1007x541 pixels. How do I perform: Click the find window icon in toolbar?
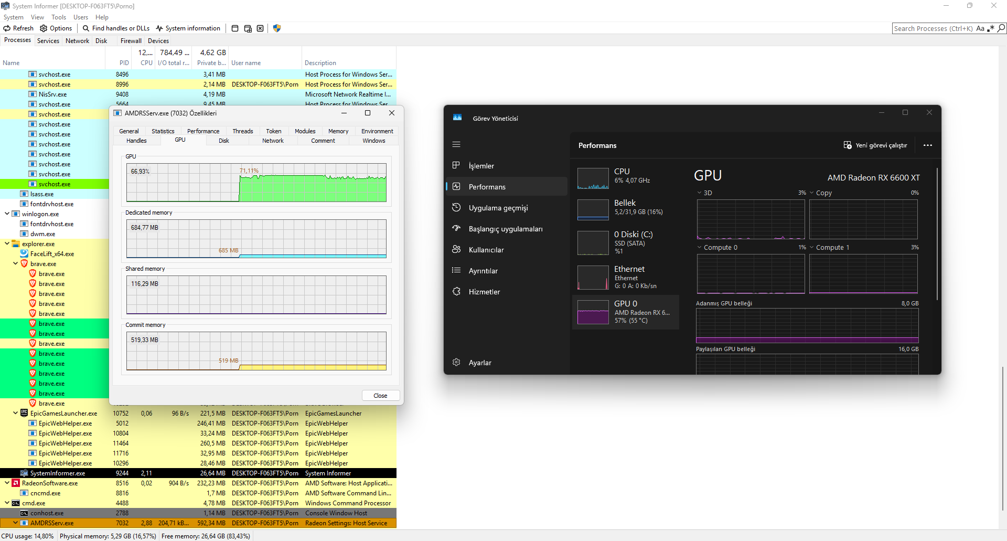(x=235, y=28)
